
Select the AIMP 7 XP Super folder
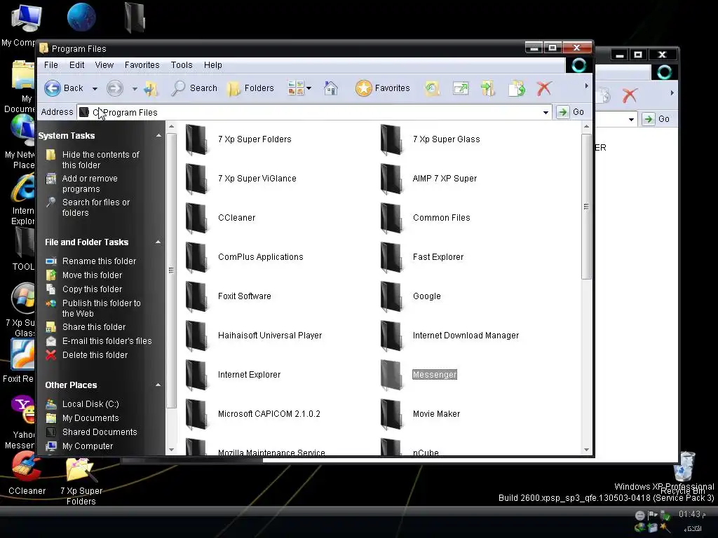(x=428, y=179)
